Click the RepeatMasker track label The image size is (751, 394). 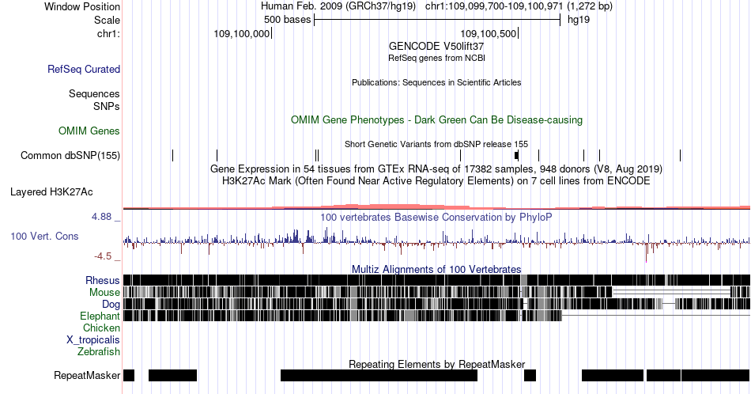pos(87,375)
